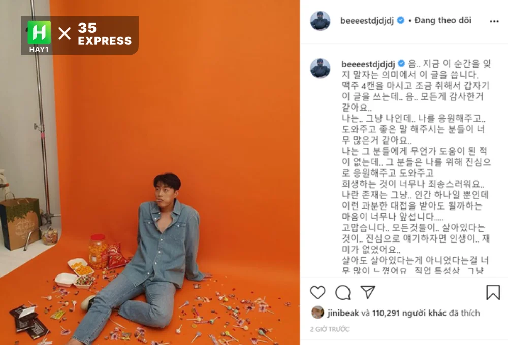Open the beeeestdjdjdj username in the header
508x345 pixels.
367,21
